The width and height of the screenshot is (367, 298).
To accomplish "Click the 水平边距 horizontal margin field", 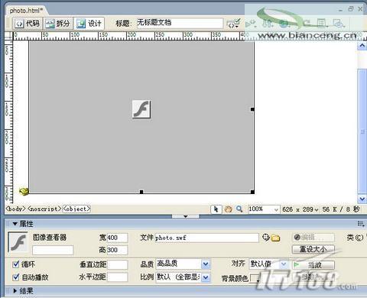I will (117, 277).
